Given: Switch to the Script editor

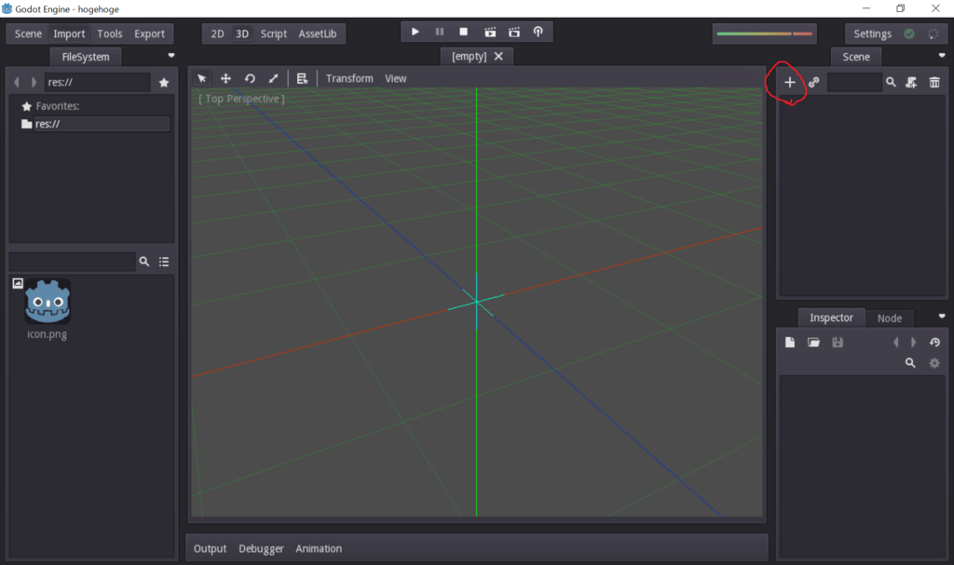Looking at the screenshot, I should [x=273, y=34].
